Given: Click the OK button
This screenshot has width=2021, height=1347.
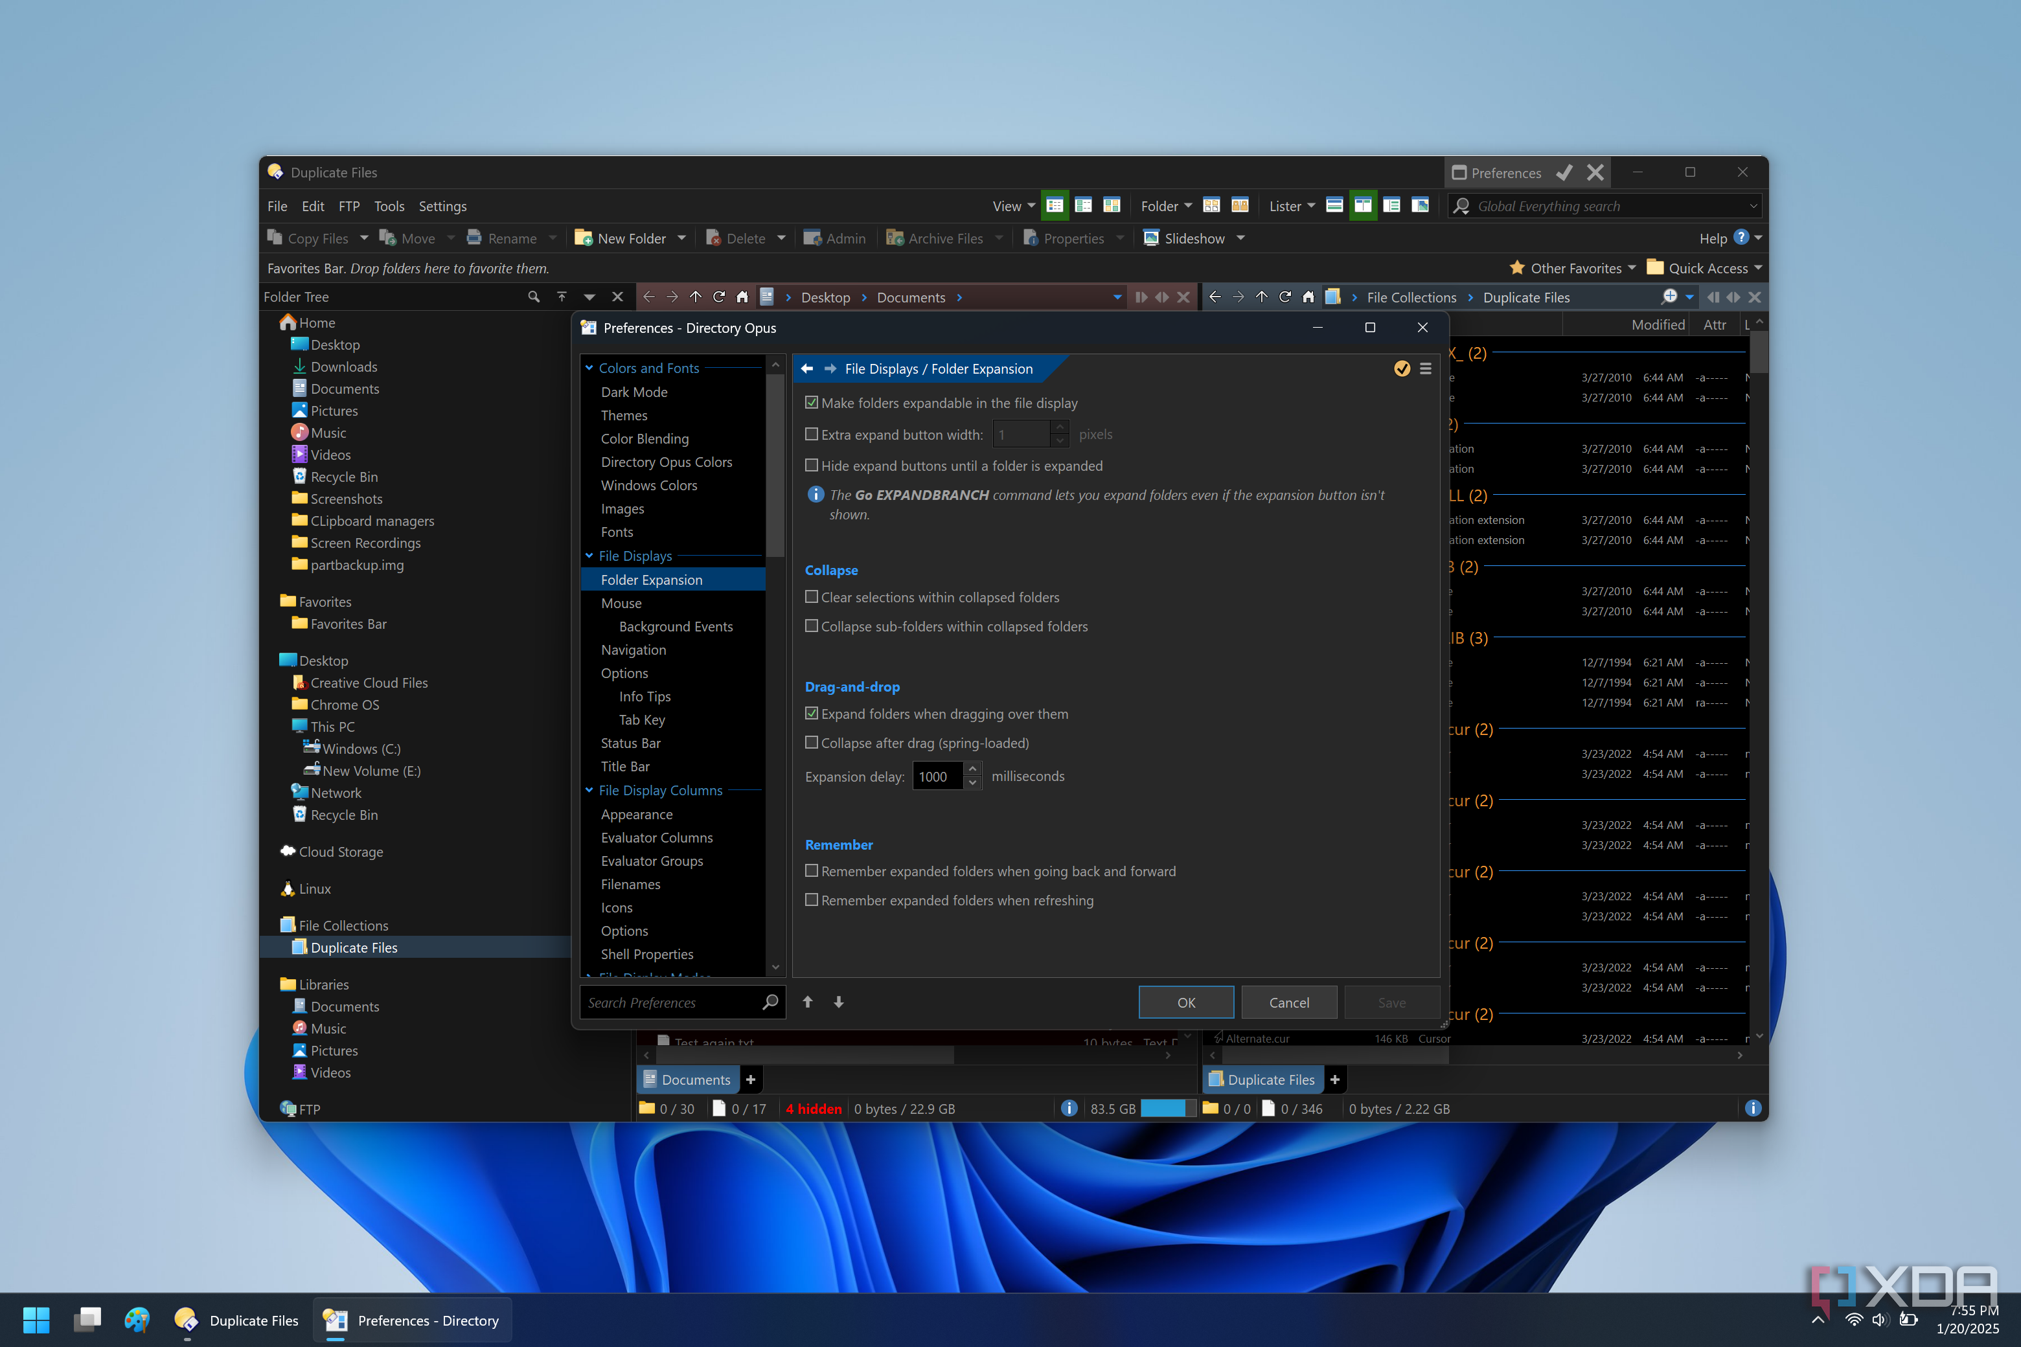Looking at the screenshot, I should click(x=1186, y=1002).
